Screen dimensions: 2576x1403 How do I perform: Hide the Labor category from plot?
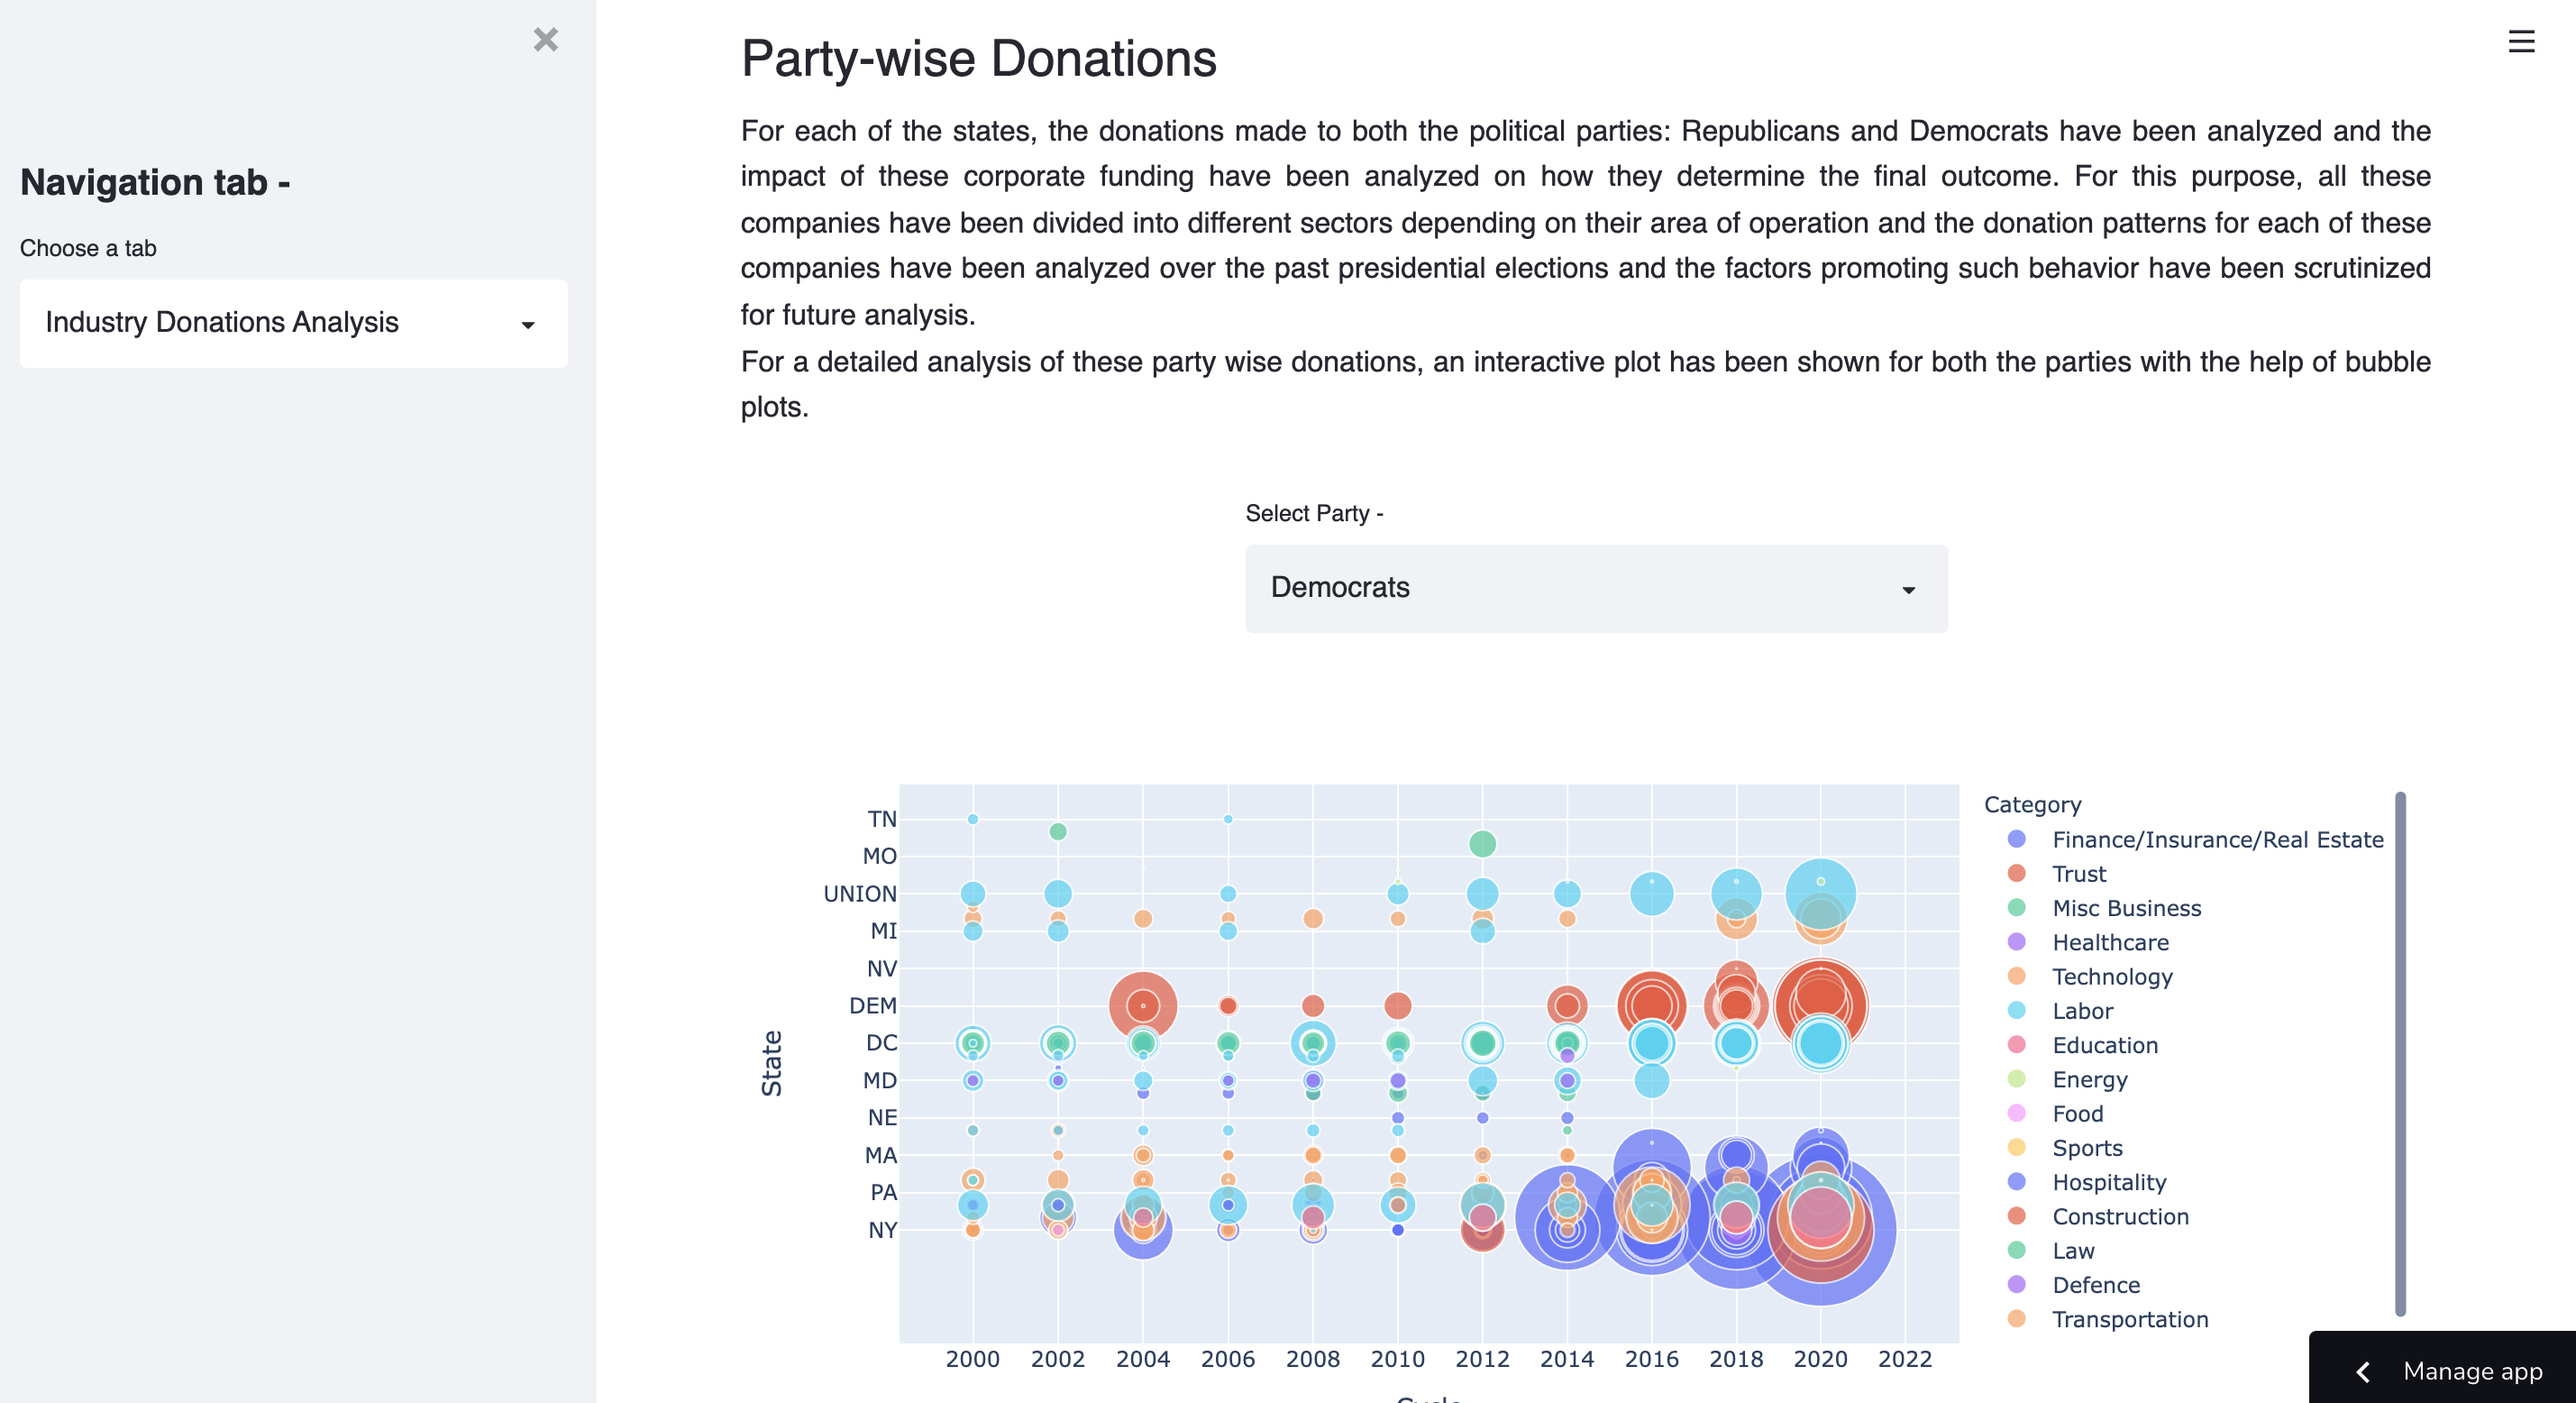[2082, 1011]
